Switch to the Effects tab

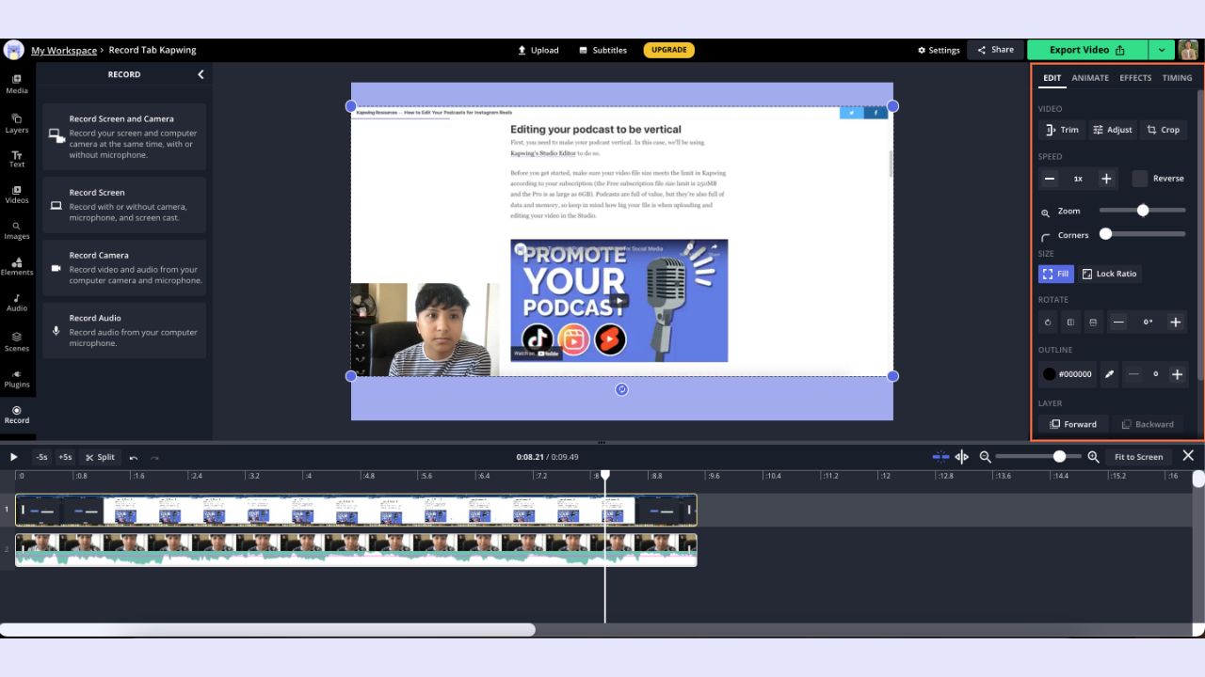pos(1135,78)
